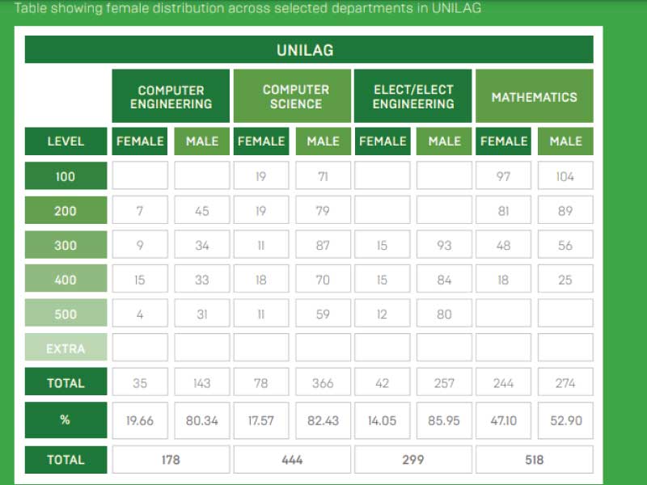Screen dimensions: 647x485
Task: Select the 500 level row label
Action: (x=66, y=313)
